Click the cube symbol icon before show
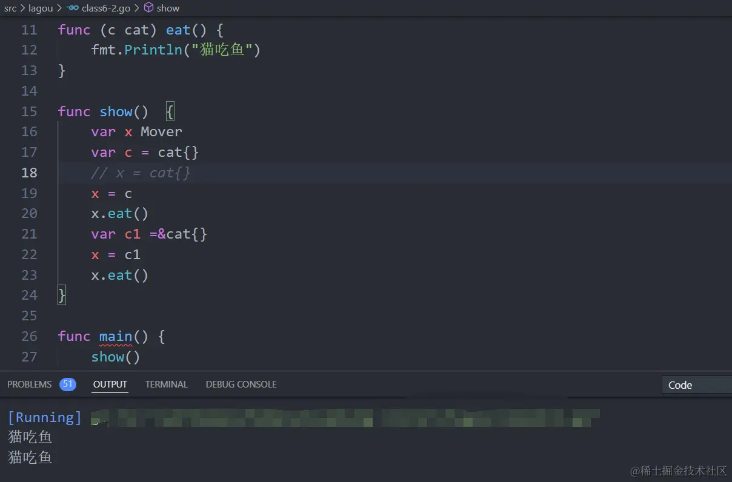732x482 pixels. coord(148,8)
